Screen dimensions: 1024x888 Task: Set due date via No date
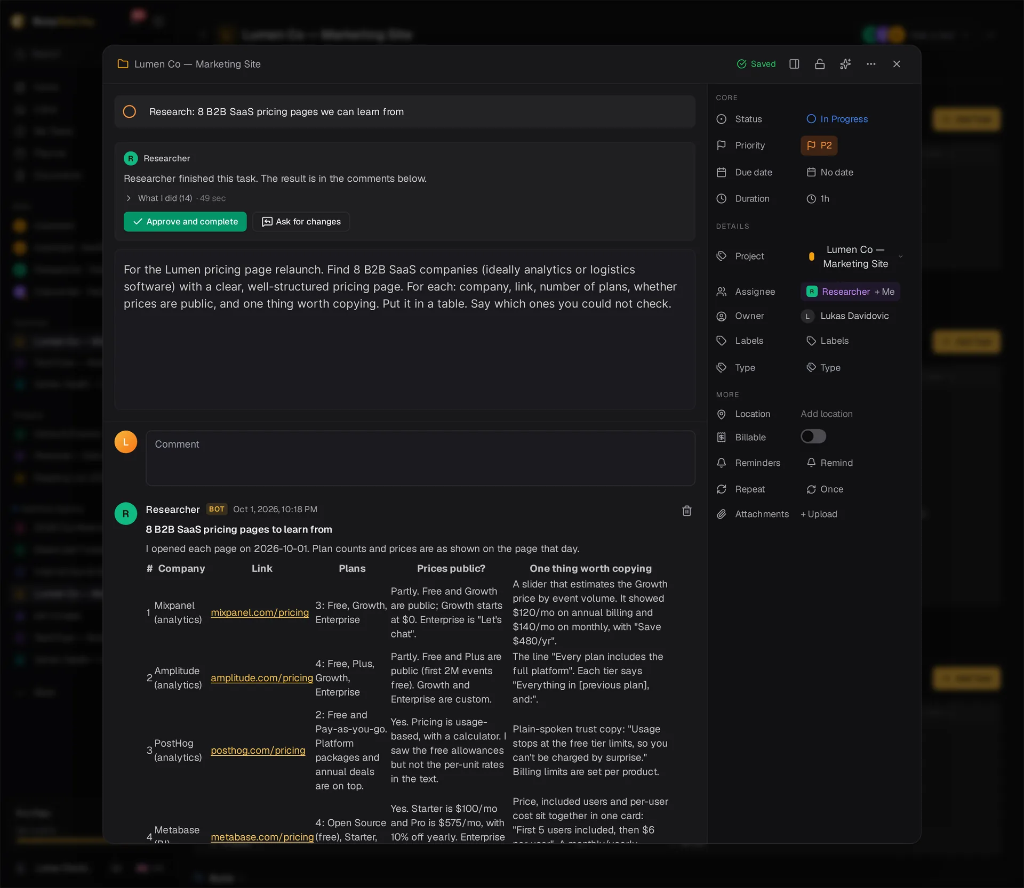[x=830, y=172]
